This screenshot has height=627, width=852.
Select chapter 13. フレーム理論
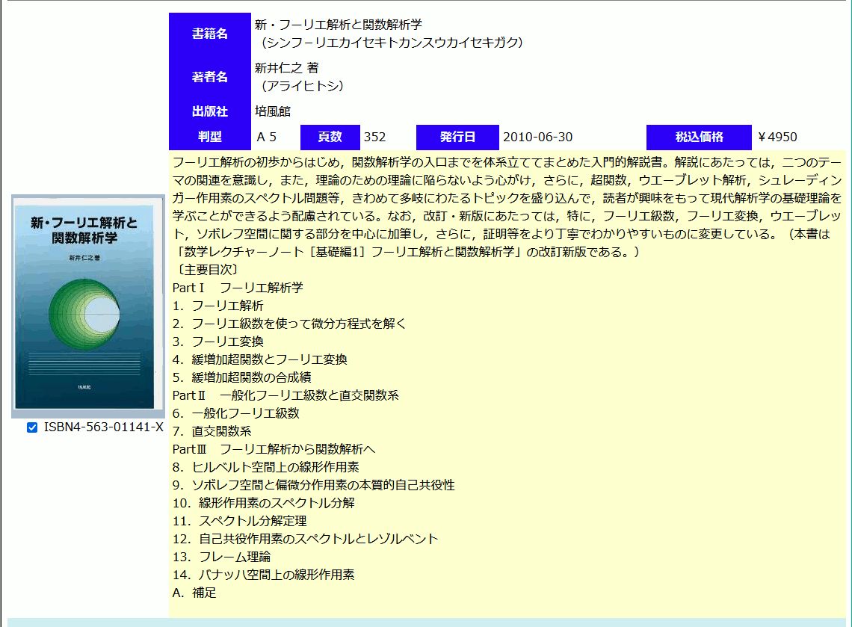pos(222,557)
